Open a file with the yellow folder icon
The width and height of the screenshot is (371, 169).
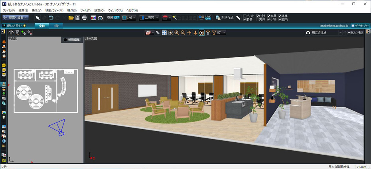coord(71,17)
